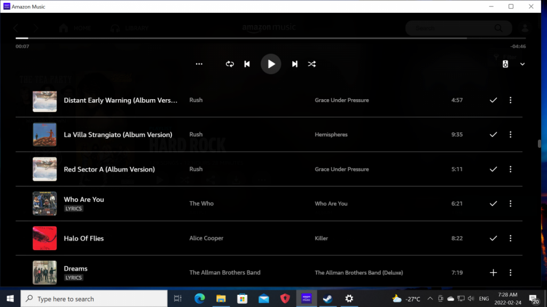This screenshot has width=547, height=307.
Task: Open options for Who Are You
Action: point(510,204)
